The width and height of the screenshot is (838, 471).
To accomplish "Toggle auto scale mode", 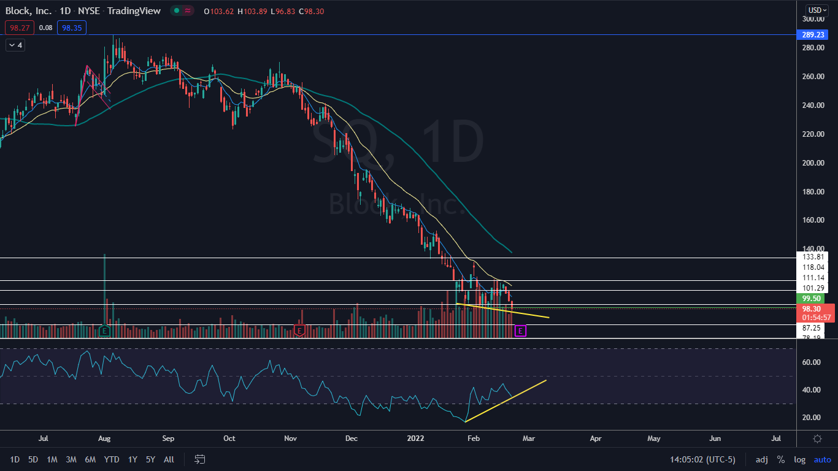I will coord(822,459).
